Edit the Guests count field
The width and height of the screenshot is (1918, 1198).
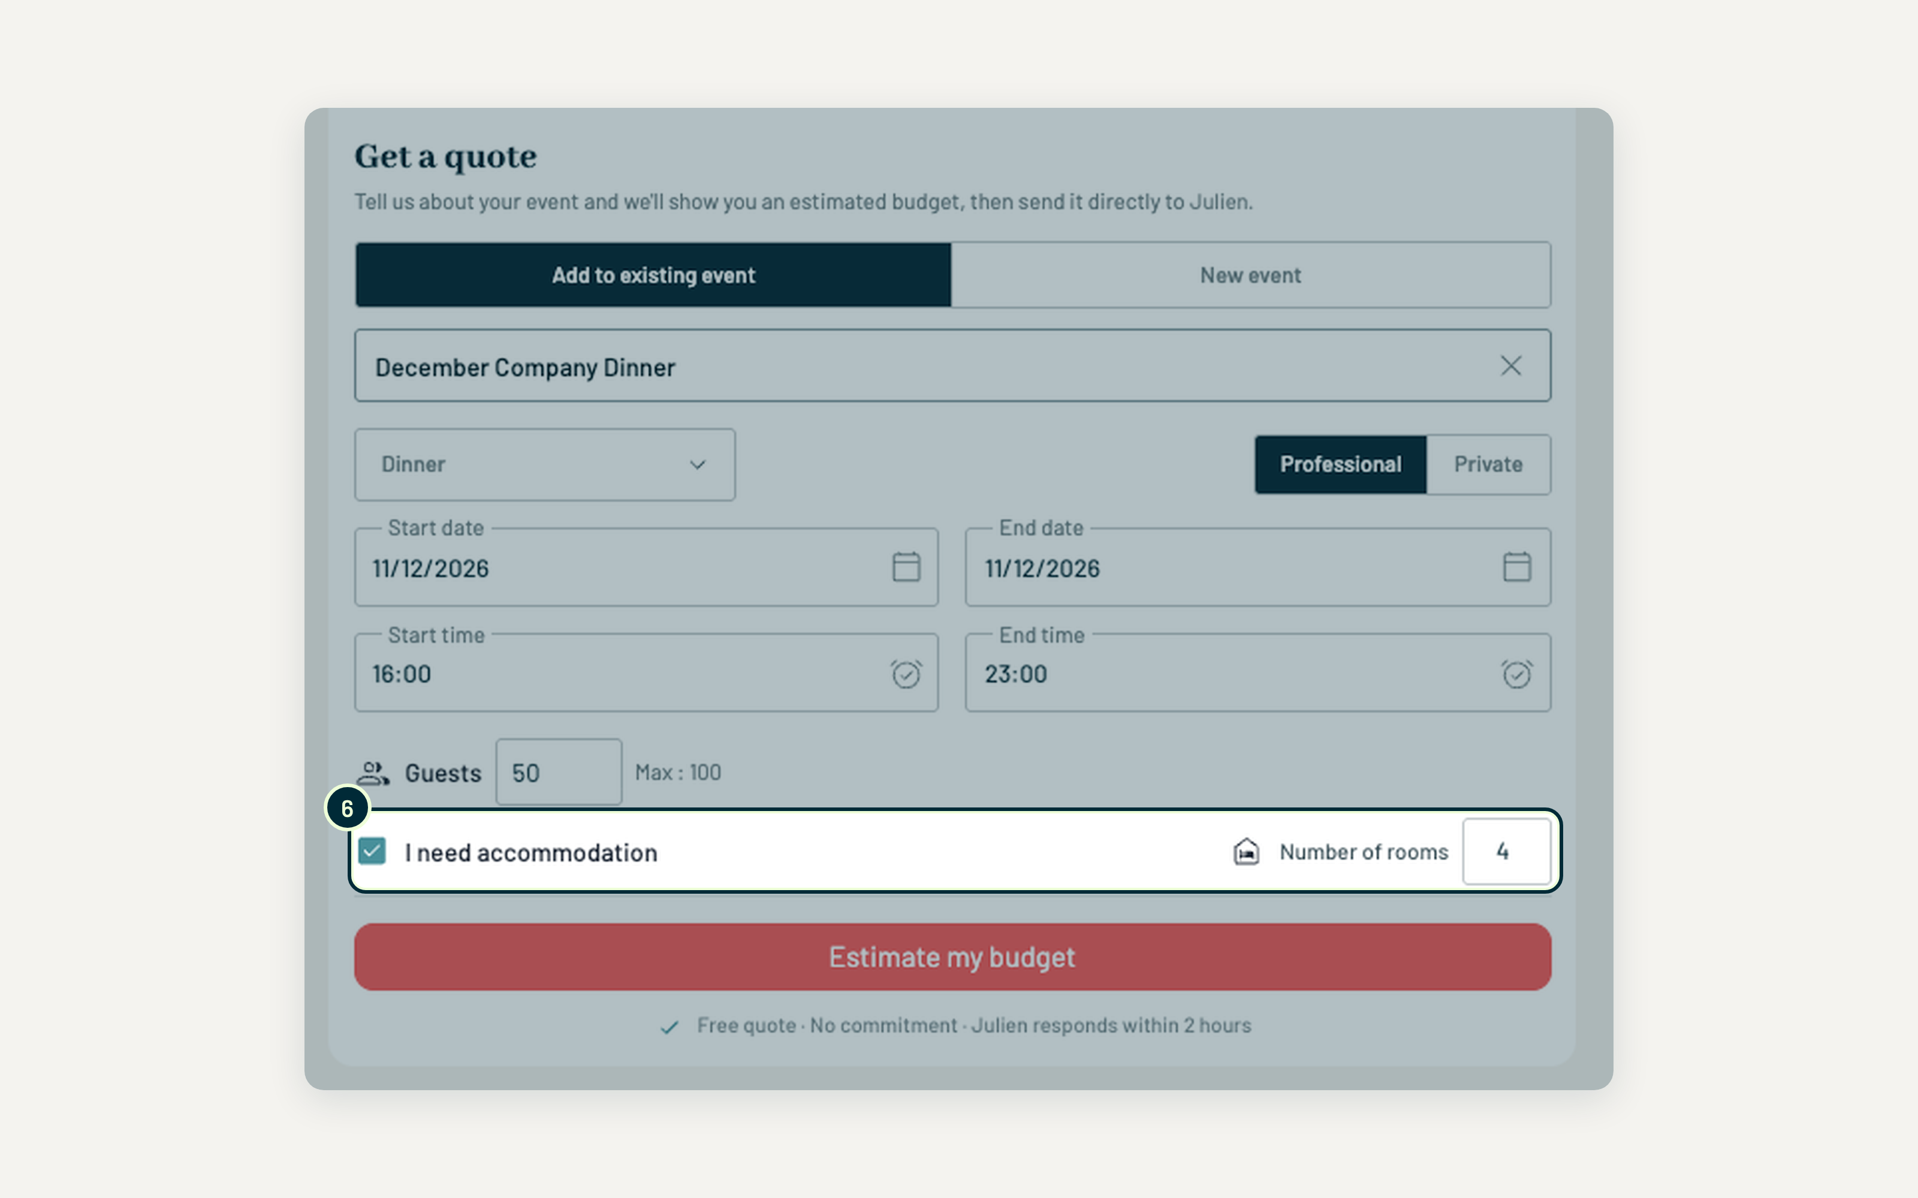(x=559, y=773)
